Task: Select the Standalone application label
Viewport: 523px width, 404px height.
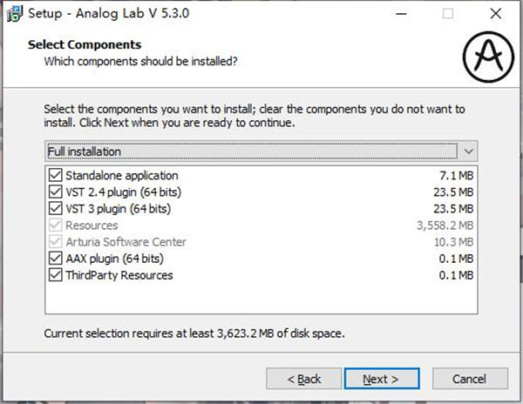Action: coord(122,176)
